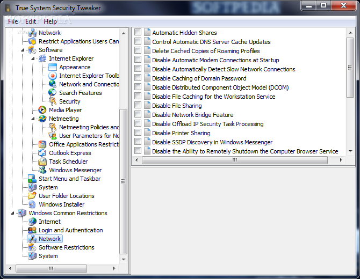Viewport: 360px width, 279px height.
Task: Click settings list horizontal scroll left arrow
Action: tap(136, 160)
